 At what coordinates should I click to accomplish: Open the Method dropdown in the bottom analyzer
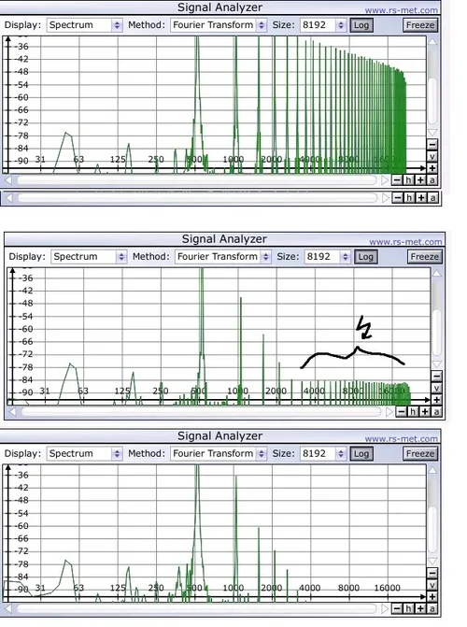219,454
